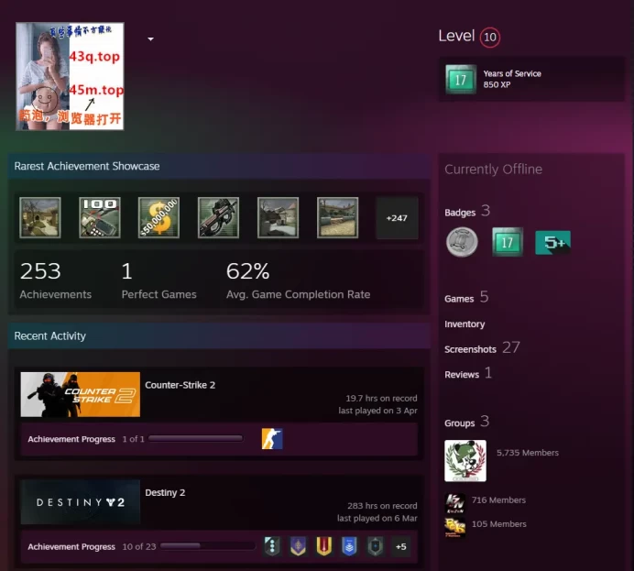The image size is (634, 571).
Task: Click 'last played on 3 Apr' text
Action: [x=377, y=411]
